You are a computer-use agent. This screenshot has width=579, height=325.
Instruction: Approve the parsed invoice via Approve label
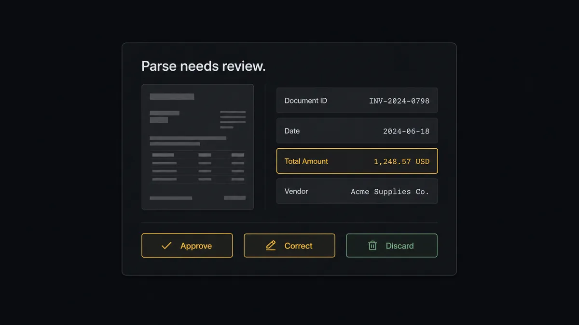pos(196,246)
